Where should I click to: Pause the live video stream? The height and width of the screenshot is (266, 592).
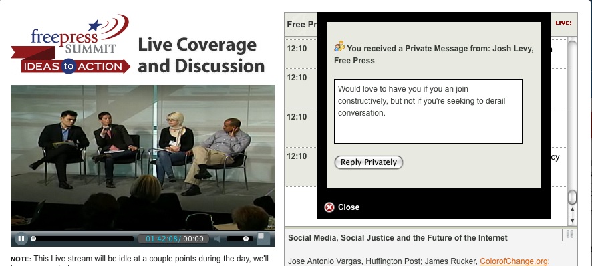point(21,239)
